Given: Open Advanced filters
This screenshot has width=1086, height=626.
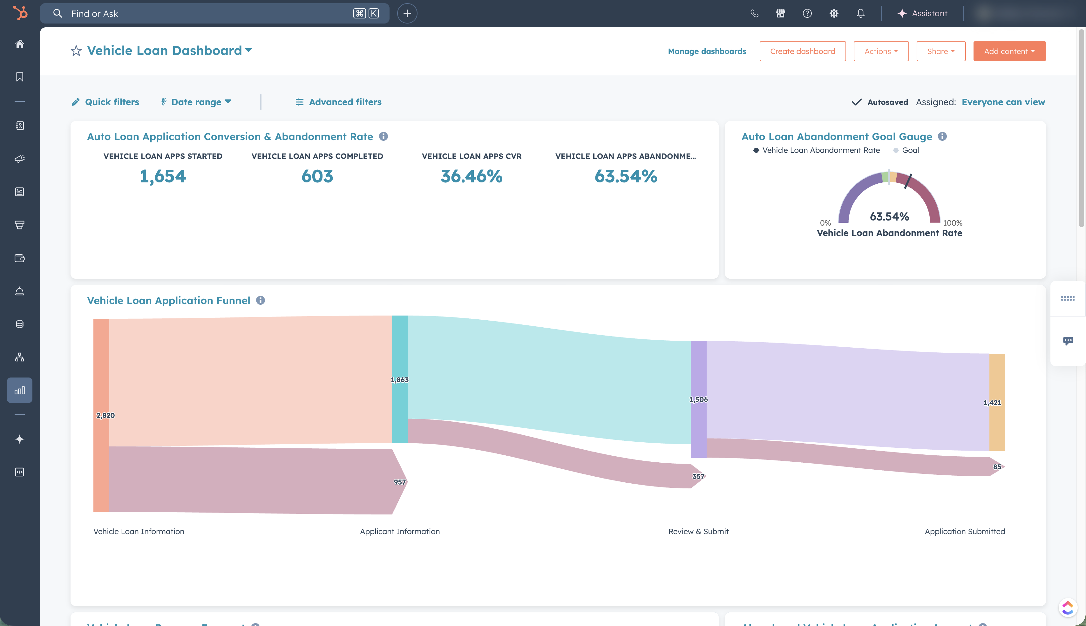Looking at the screenshot, I should click(338, 102).
